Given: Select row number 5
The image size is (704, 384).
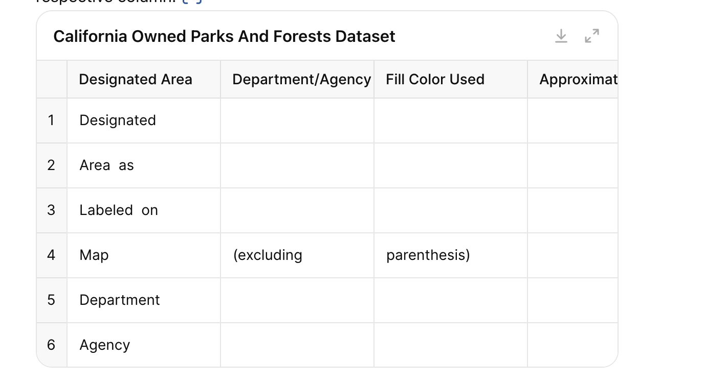Looking at the screenshot, I should [x=51, y=300].
